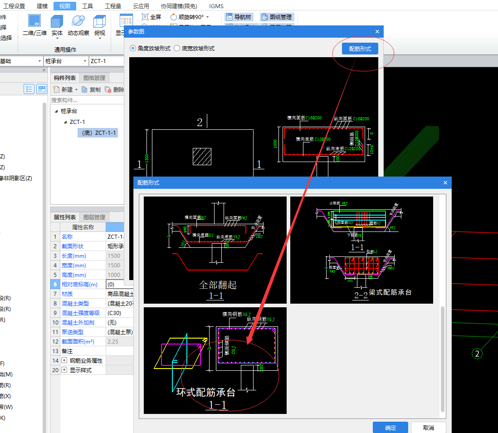Click the 删除 delete component icon

pos(108,90)
